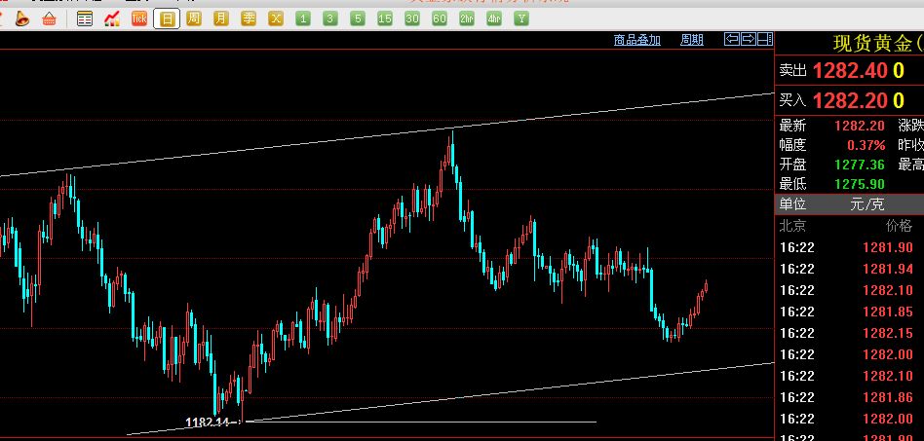Click the 北京 time column header

pyautogui.click(x=792, y=226)
